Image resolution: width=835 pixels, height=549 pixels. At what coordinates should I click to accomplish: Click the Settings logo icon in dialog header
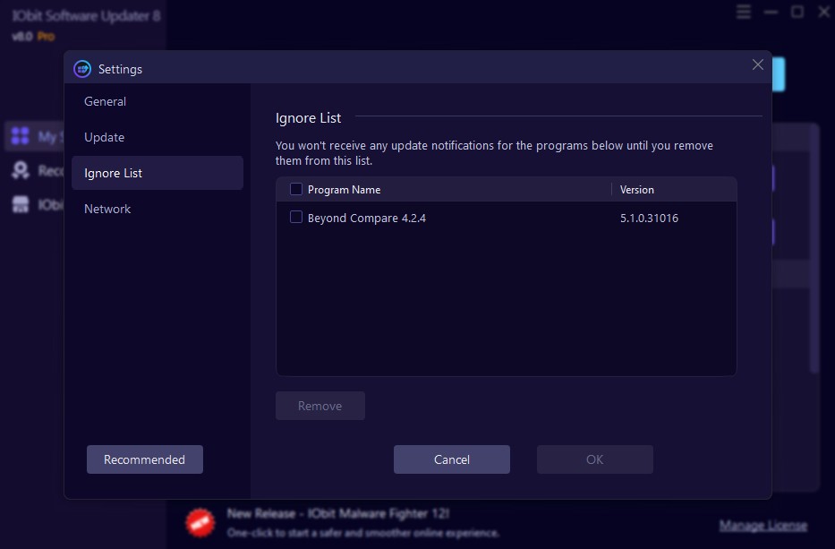[82, 68]
